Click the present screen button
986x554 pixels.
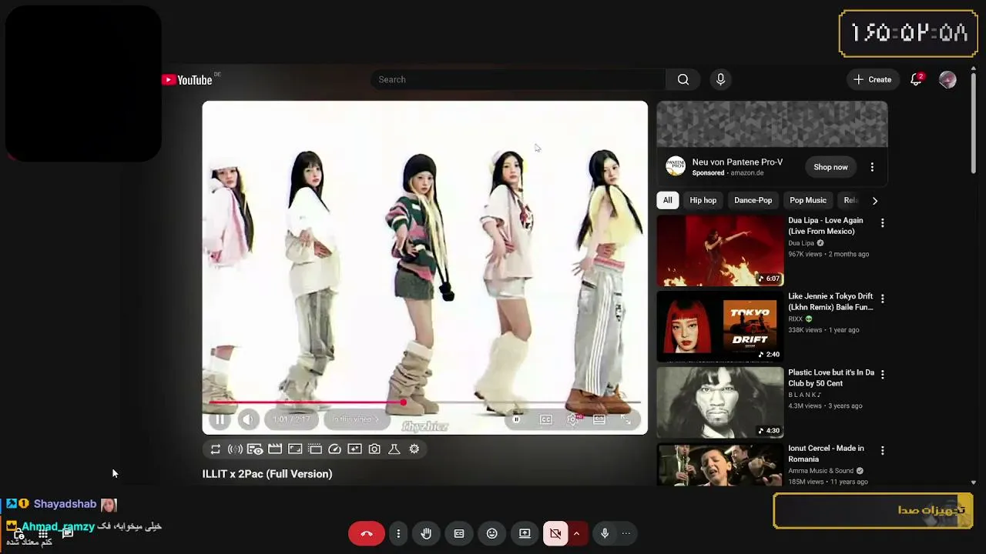click(x=525, y=533)
